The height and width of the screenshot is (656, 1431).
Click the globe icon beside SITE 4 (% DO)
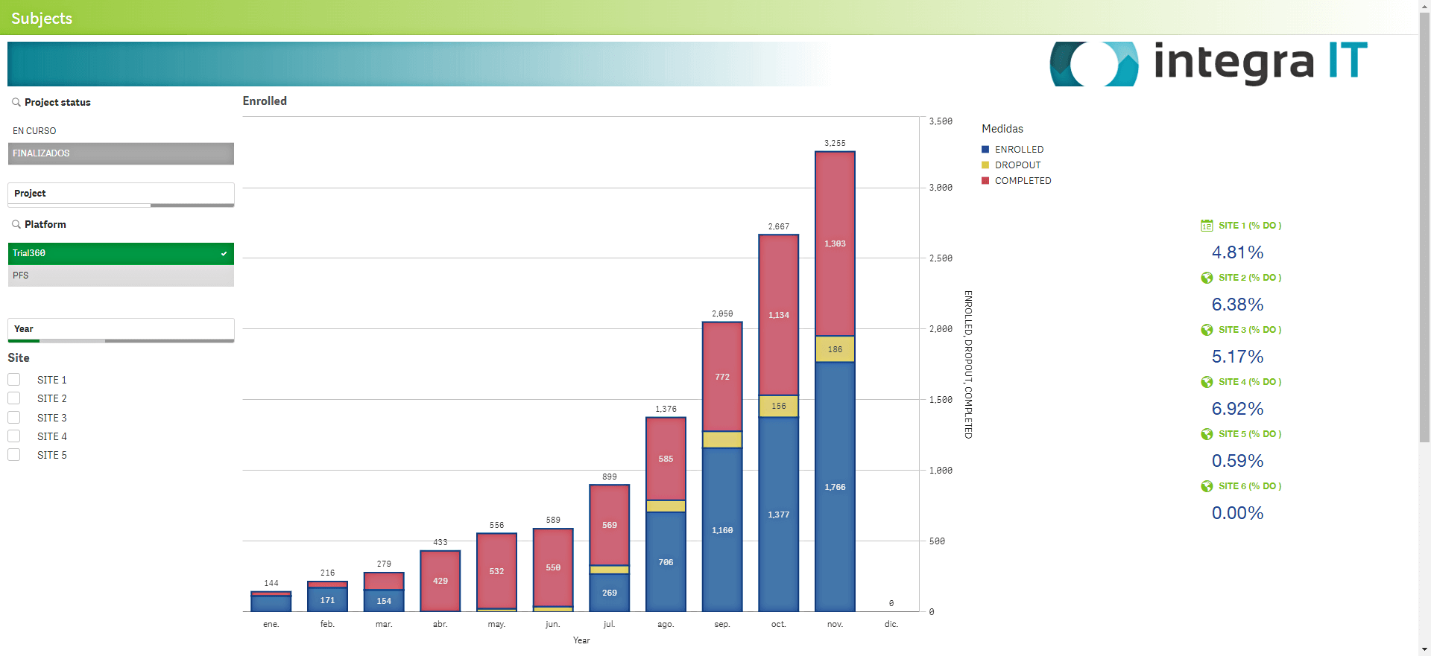coord(1207,382)
